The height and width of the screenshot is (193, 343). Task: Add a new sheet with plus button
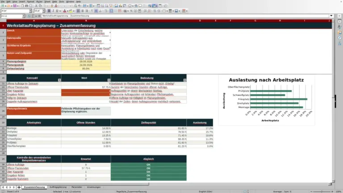point(19,187)
